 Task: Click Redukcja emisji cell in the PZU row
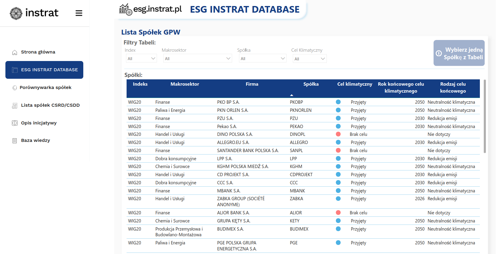pyautogui.click(x=442, y=118)
